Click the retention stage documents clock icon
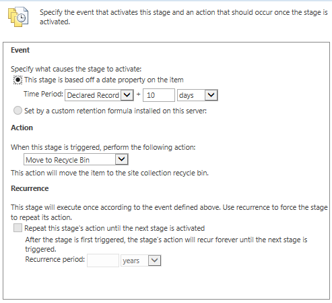 pos(18,17)
